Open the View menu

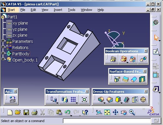click(45, 10)
